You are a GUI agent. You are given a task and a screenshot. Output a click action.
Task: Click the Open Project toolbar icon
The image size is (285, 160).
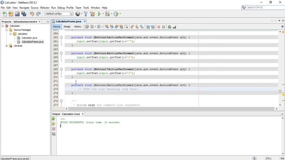[17, 14]
